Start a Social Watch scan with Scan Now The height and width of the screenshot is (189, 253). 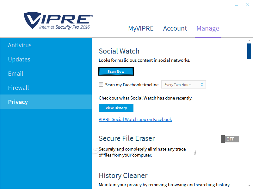tap(116, 72)
